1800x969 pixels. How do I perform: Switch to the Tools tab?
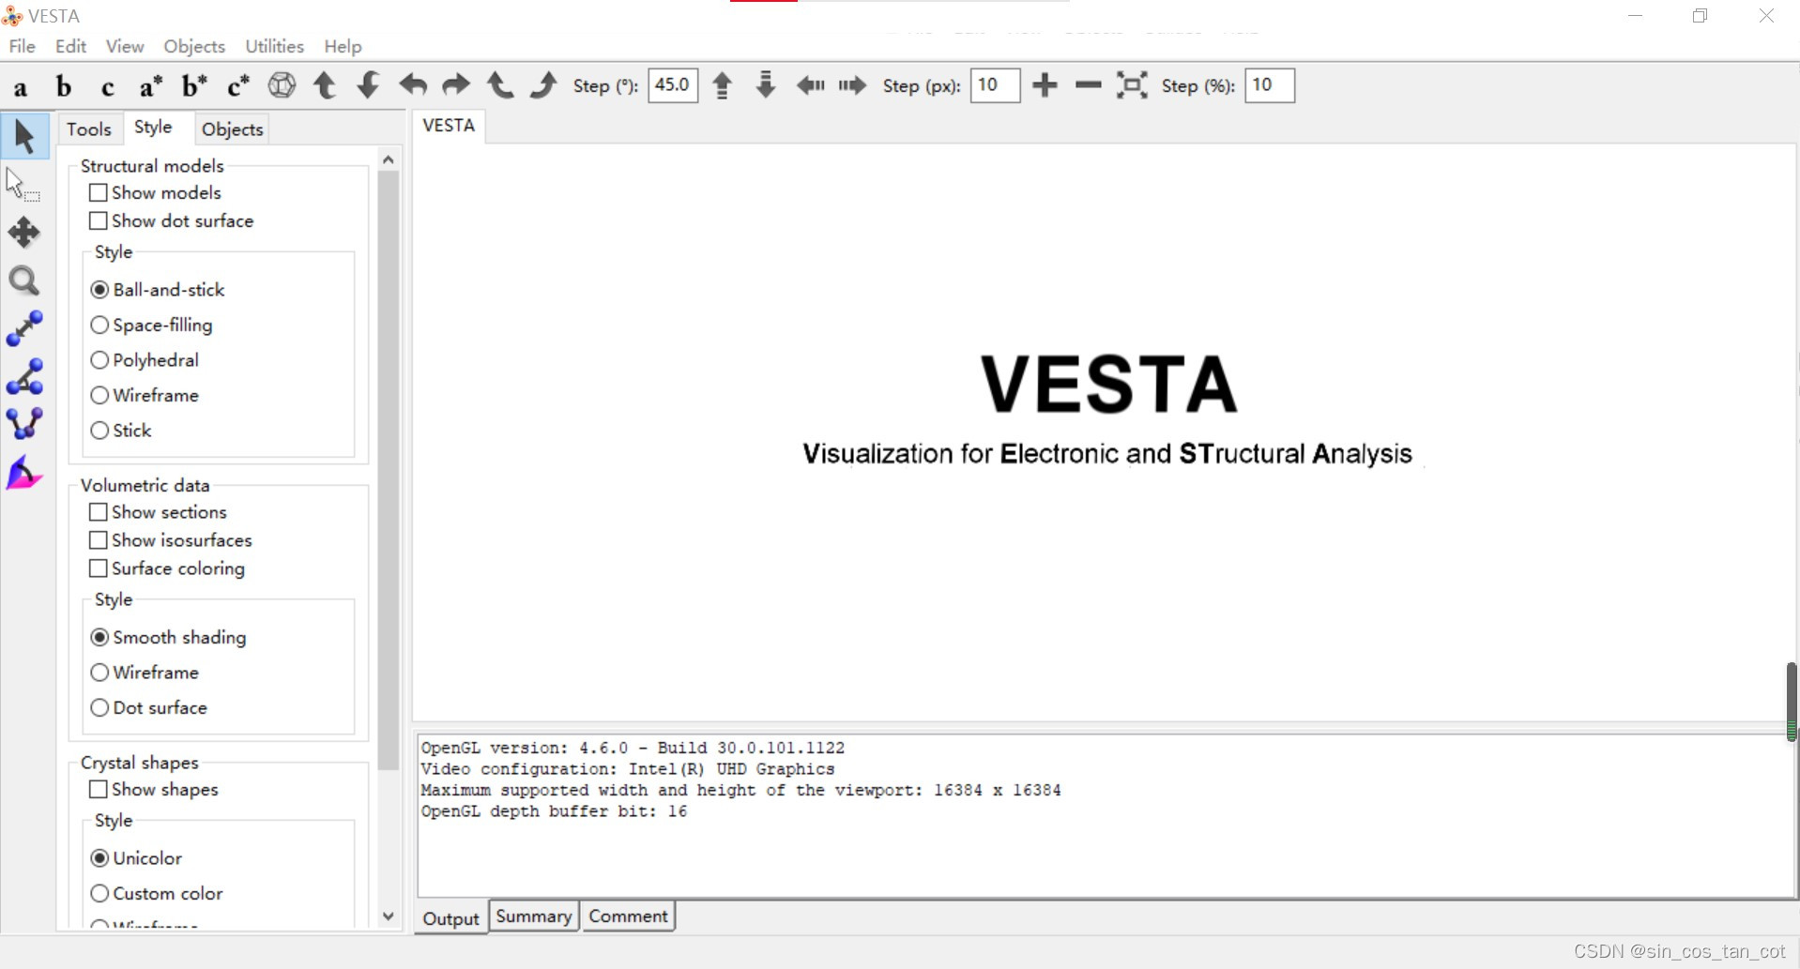[x=89, y=129]
